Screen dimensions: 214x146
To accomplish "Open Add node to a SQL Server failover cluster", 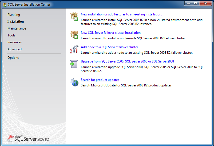I will 109,47.
